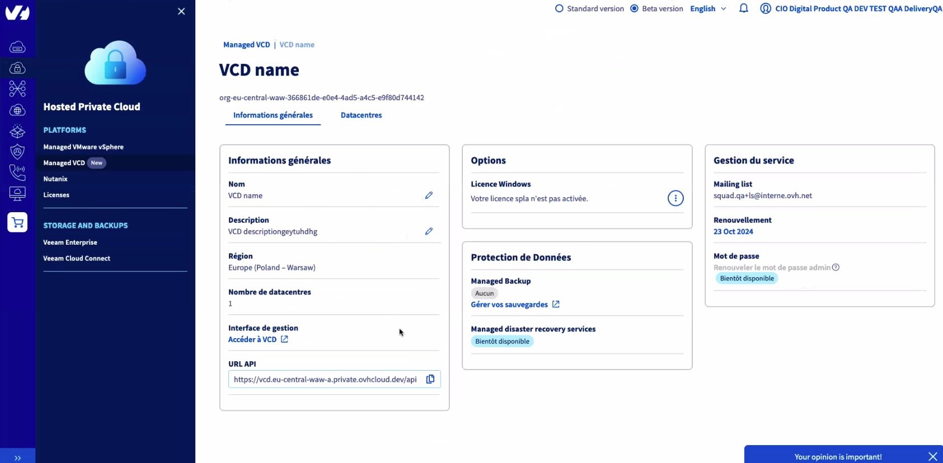Click the telecom phone icon in sidebar
Image resolution: width=943 pixels, height=463 pixels.
17,172
